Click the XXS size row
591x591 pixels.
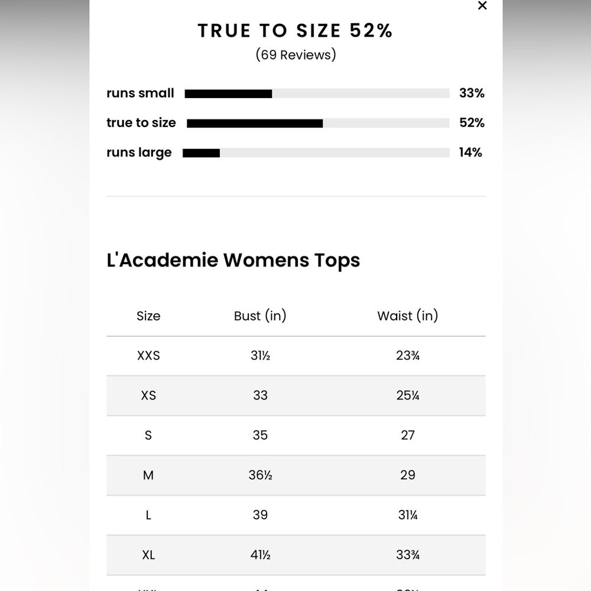(x=296, y=356)
